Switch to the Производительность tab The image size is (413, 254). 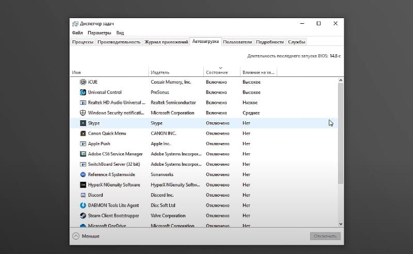click(x=119, y=42)
